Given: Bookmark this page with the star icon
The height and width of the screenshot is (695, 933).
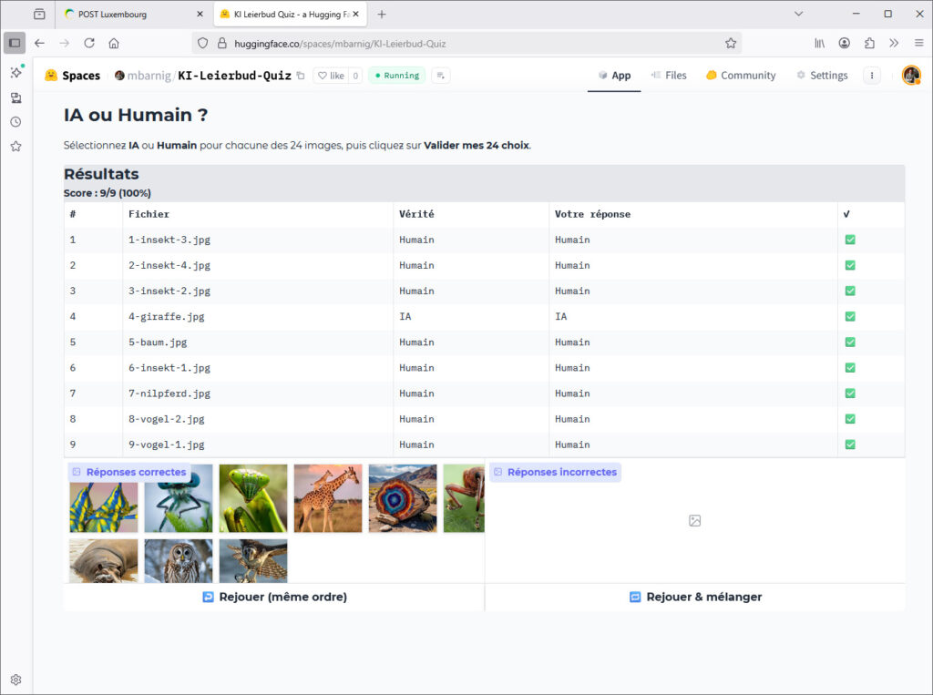Looking at the screenshot, I should coord(730,43).
